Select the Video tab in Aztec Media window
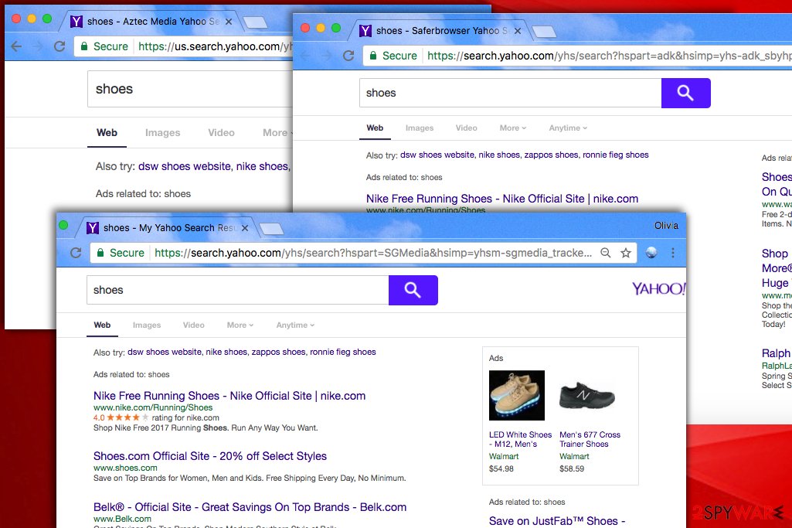The height and width of the screenshot is (528, 792). 221,132
